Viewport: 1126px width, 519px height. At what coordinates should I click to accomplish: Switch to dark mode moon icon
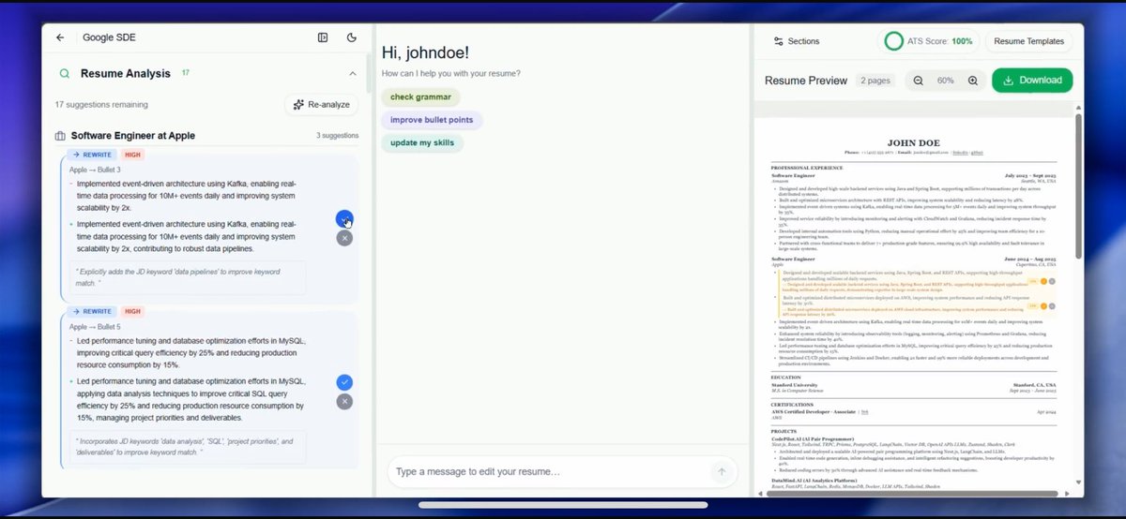tap(352, 37)
